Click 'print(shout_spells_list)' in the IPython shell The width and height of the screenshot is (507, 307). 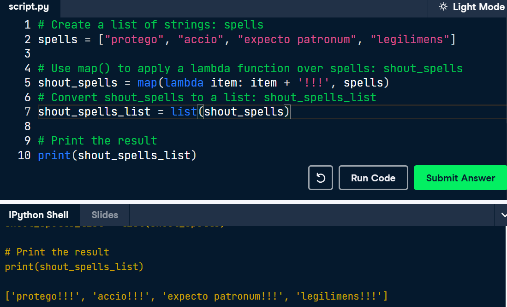(74, 266)
